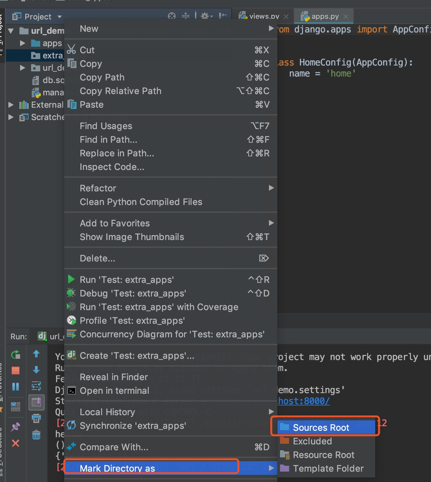Run 'Test: extra_apps' with Coverage
Screen dimensions: 431x482
(171, 307)
